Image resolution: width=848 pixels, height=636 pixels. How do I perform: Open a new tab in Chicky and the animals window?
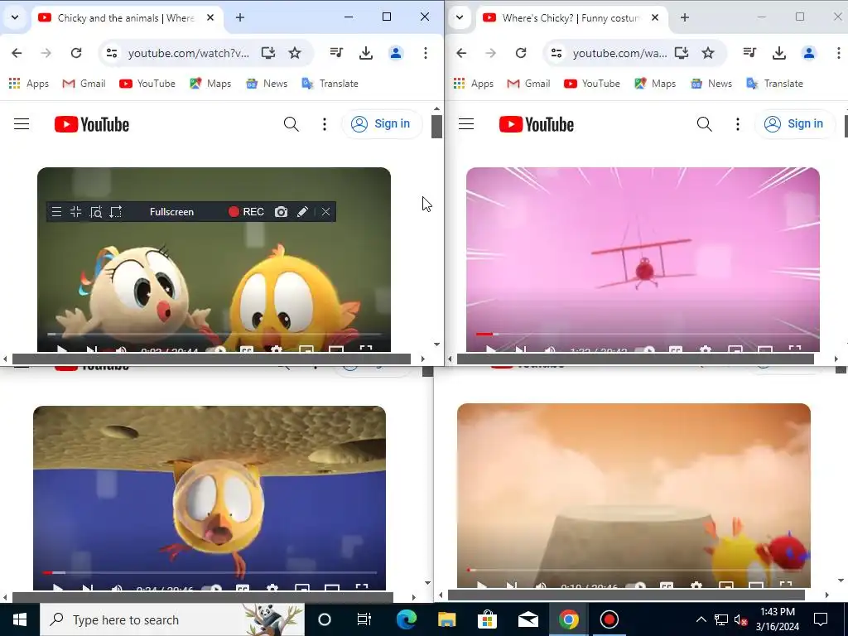240,18
